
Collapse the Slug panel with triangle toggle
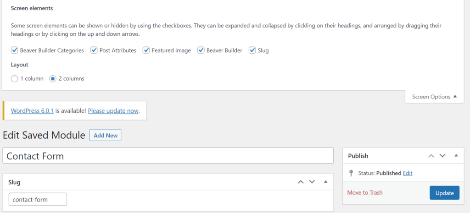pos(325,182)
